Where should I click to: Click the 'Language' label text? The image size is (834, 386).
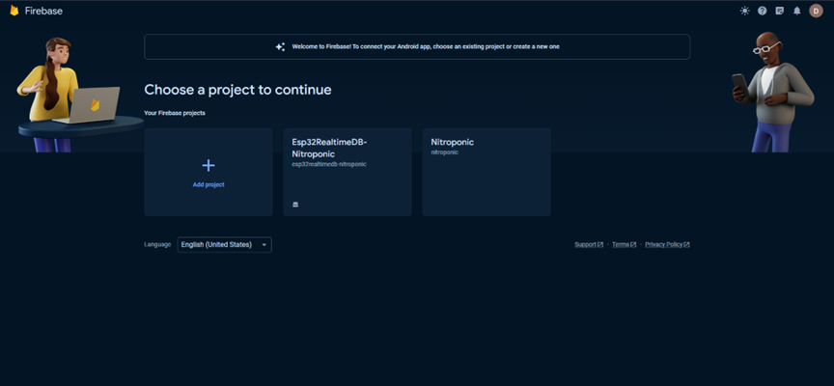pos(157,244)
